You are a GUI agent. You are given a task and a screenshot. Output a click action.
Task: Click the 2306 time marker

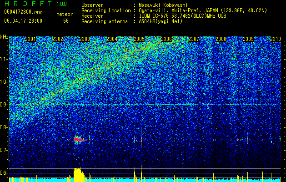point(166,39)
